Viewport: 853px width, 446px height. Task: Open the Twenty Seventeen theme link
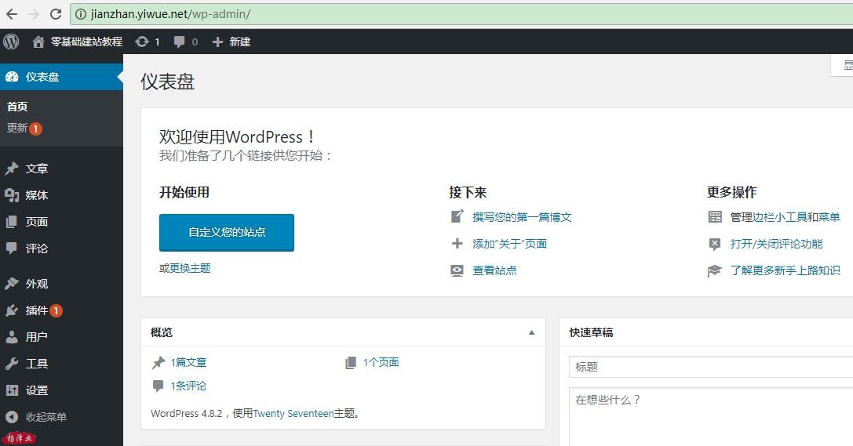(x=293, y=413)
